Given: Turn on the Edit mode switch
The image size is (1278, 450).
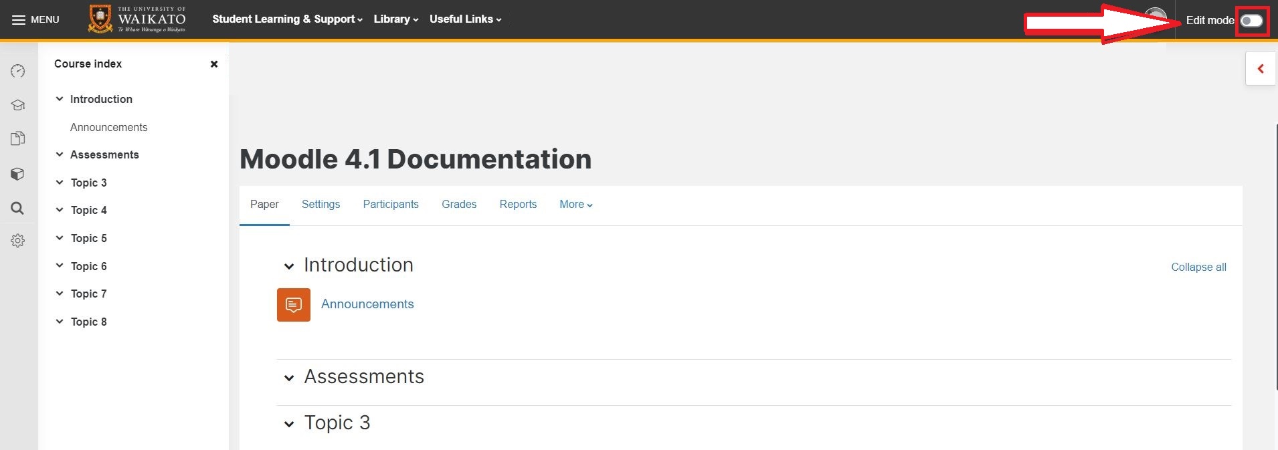Looking at the screenshot, I should [1251, 21].
